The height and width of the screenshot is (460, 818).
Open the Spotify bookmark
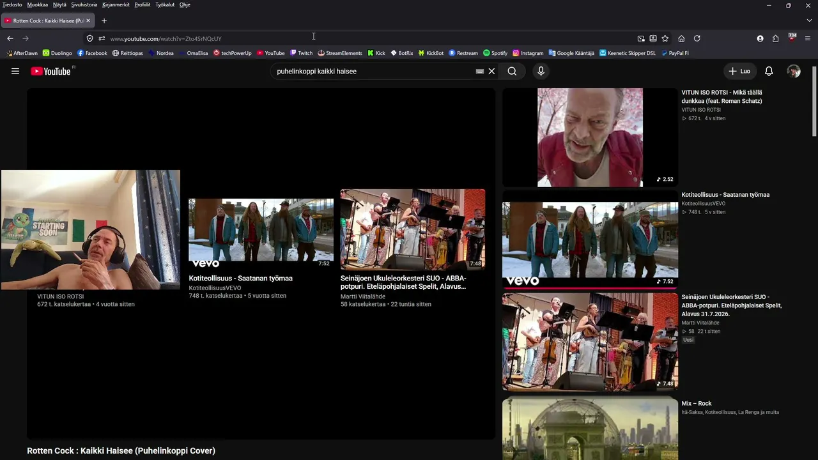495,53
